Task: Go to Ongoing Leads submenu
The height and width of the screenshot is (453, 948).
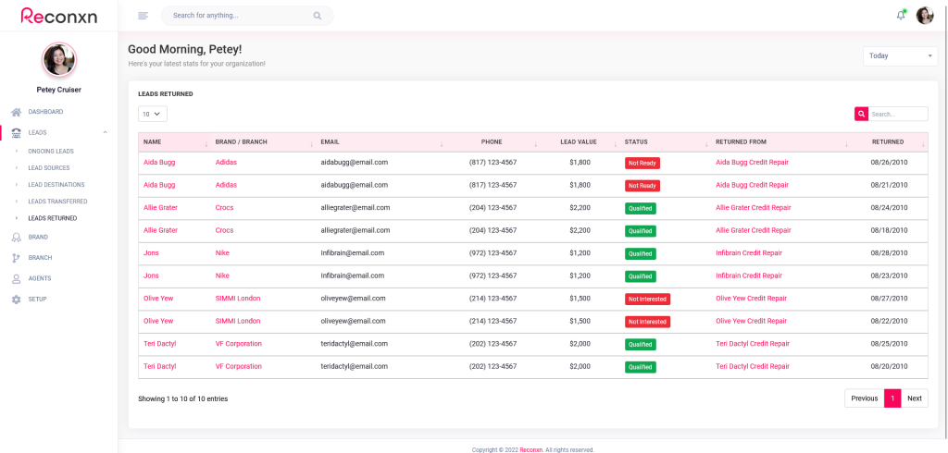Action: [x=51, y=151]
